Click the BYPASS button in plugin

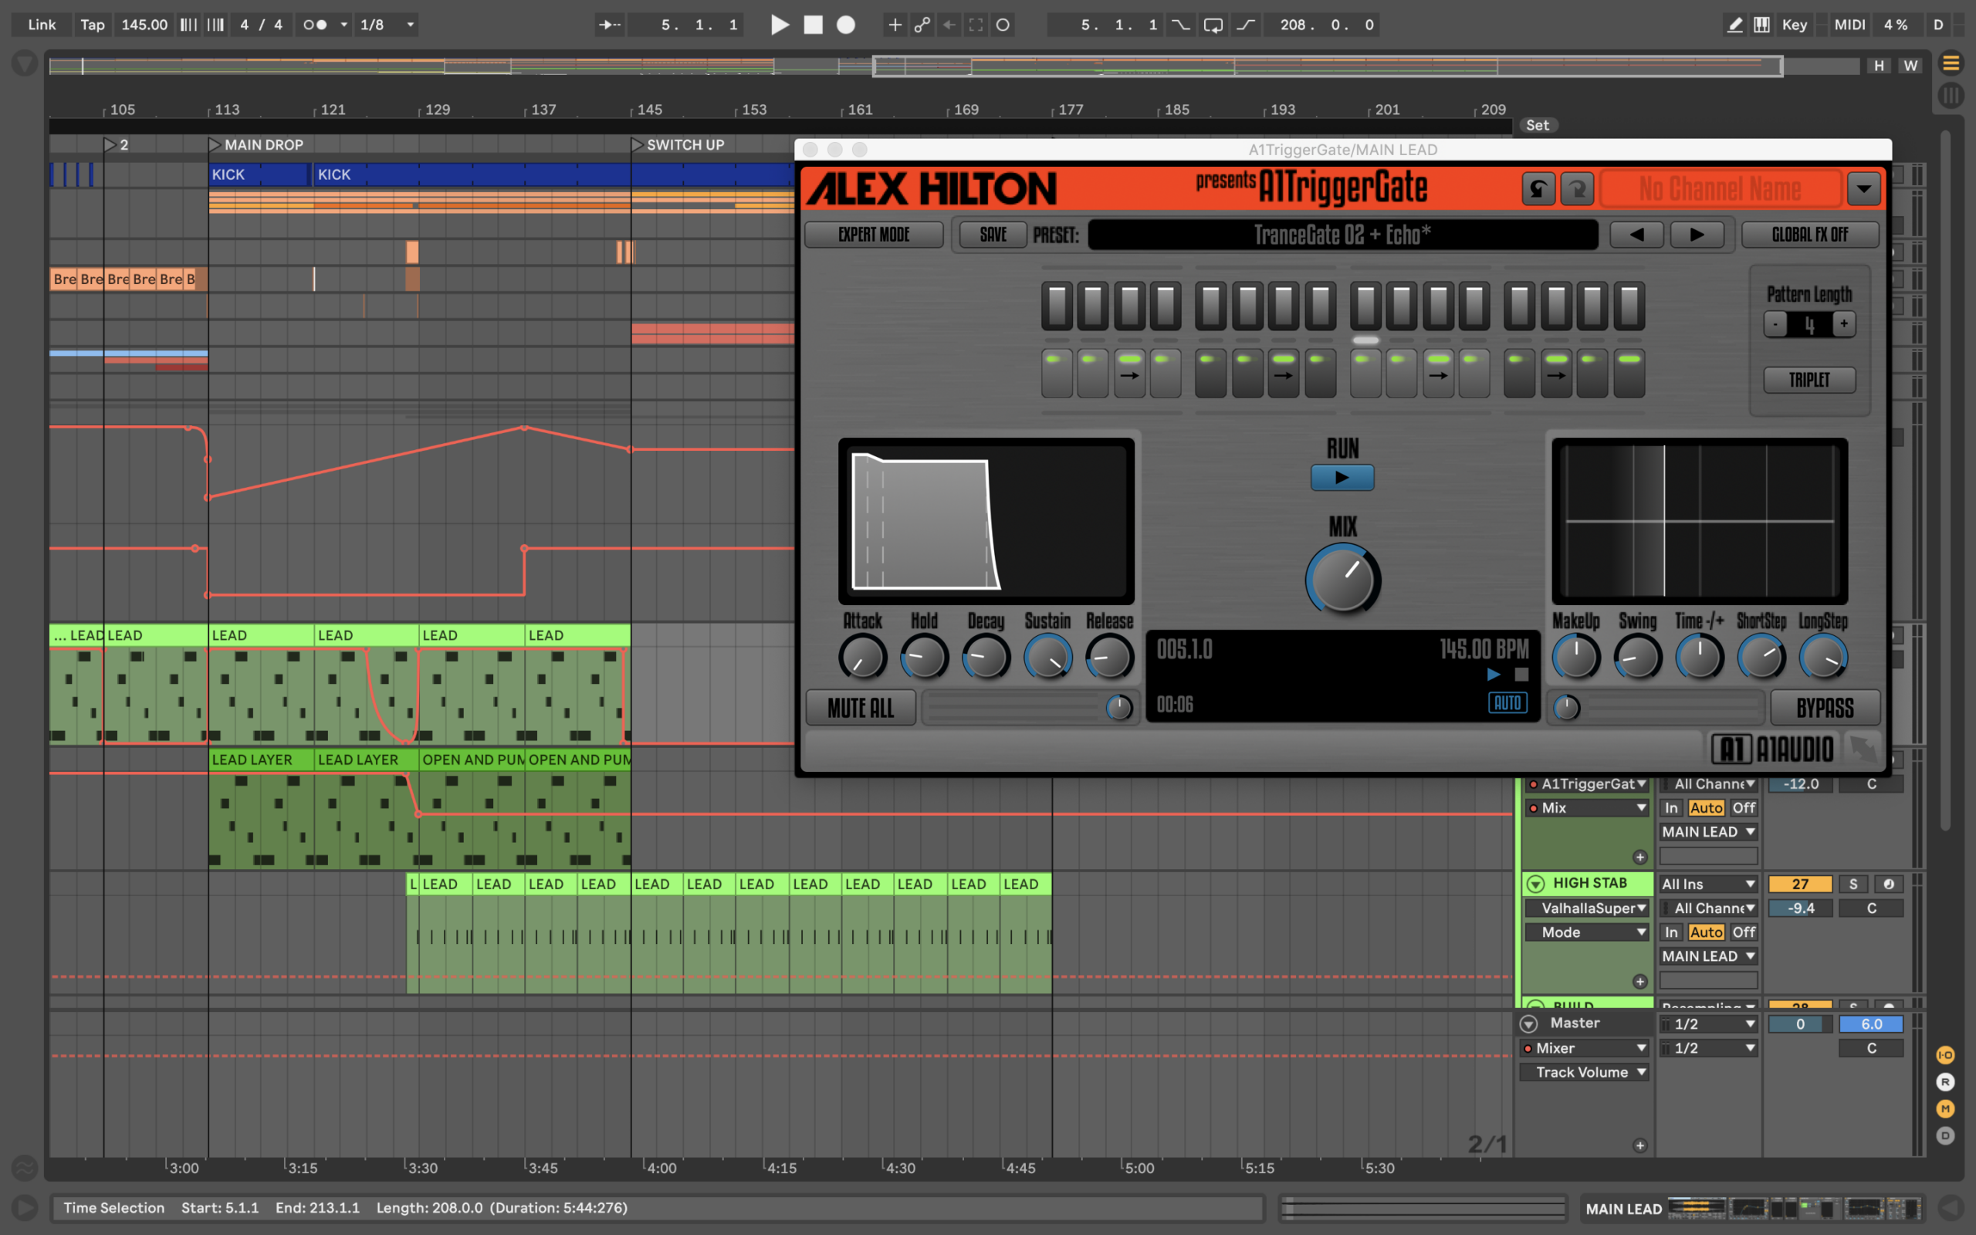(1824, 707)
